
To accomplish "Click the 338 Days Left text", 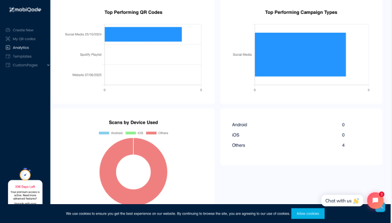I will [x=25, y=187].
